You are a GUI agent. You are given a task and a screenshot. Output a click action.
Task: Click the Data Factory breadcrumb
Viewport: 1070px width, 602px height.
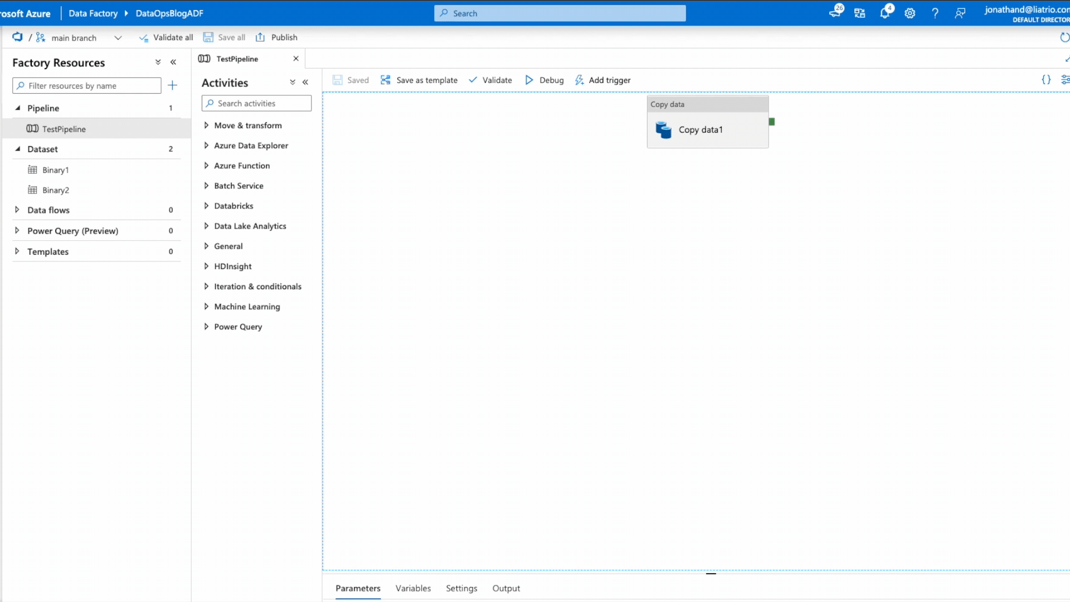(93, 13)
